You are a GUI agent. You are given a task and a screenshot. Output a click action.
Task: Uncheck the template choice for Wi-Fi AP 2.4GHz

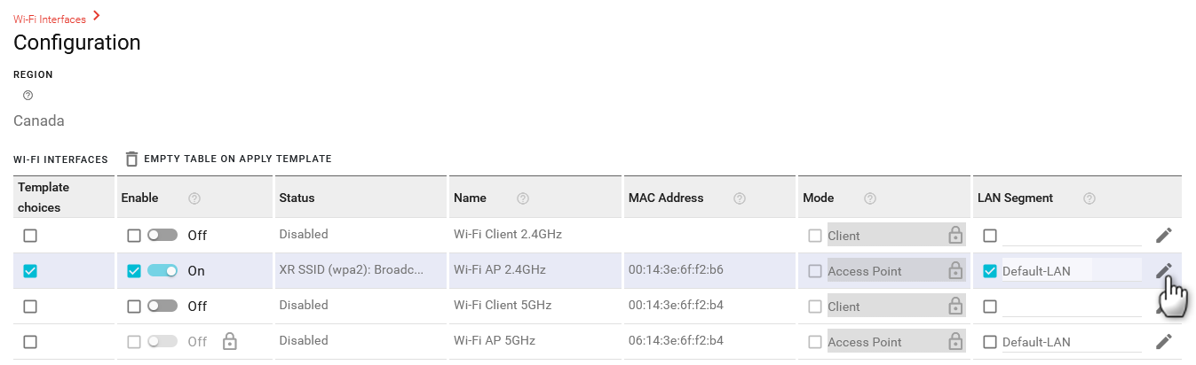tap(30, 271)
